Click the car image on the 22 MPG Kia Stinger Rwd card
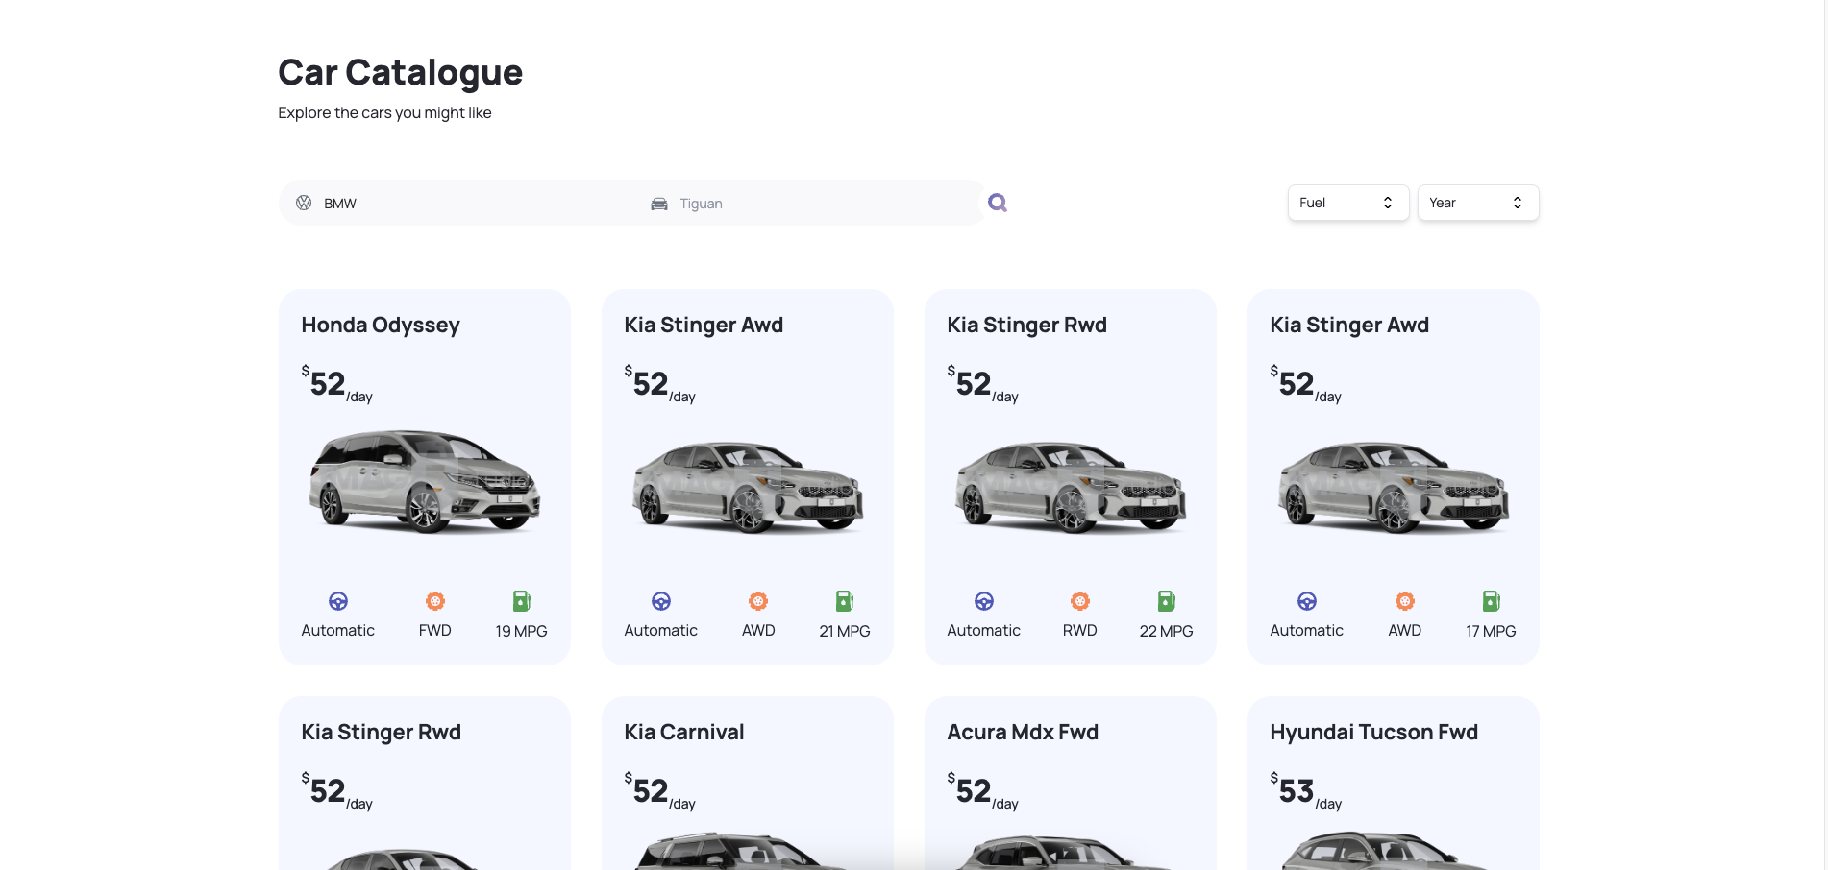Image resolution: width=1828 pixels, height=870 pixels. [1071, 487]
